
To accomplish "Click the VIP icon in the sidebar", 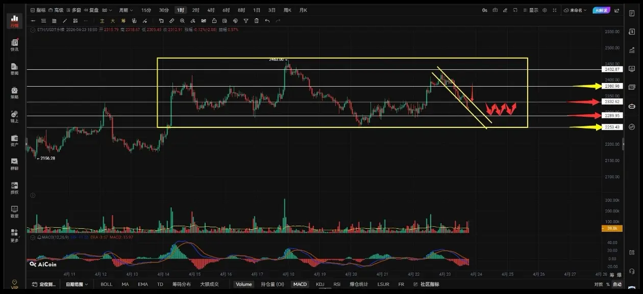I will (14, 284).
